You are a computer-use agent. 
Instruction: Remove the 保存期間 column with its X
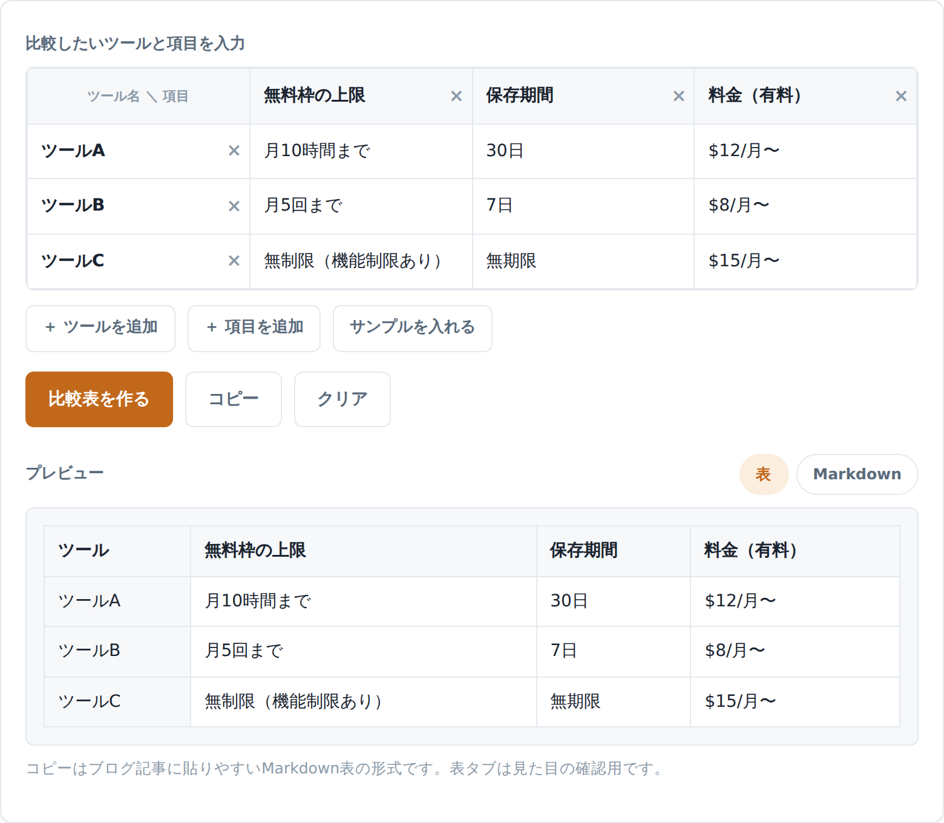coord(679,96)
